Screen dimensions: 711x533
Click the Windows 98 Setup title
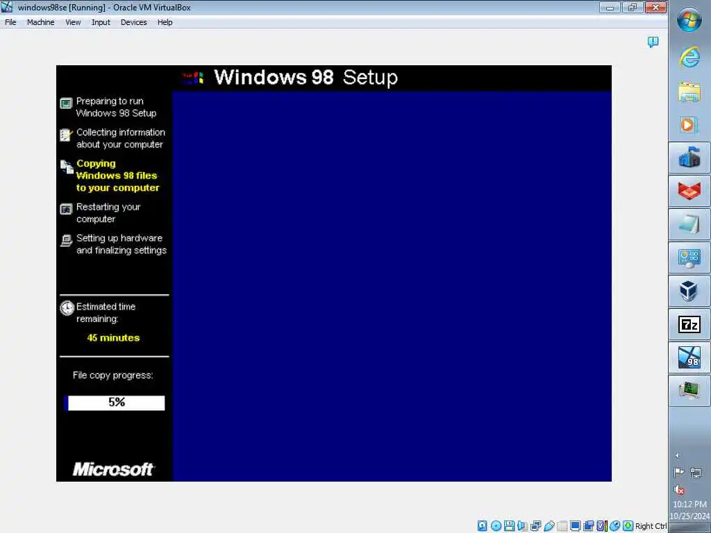(x=306, y=78)
